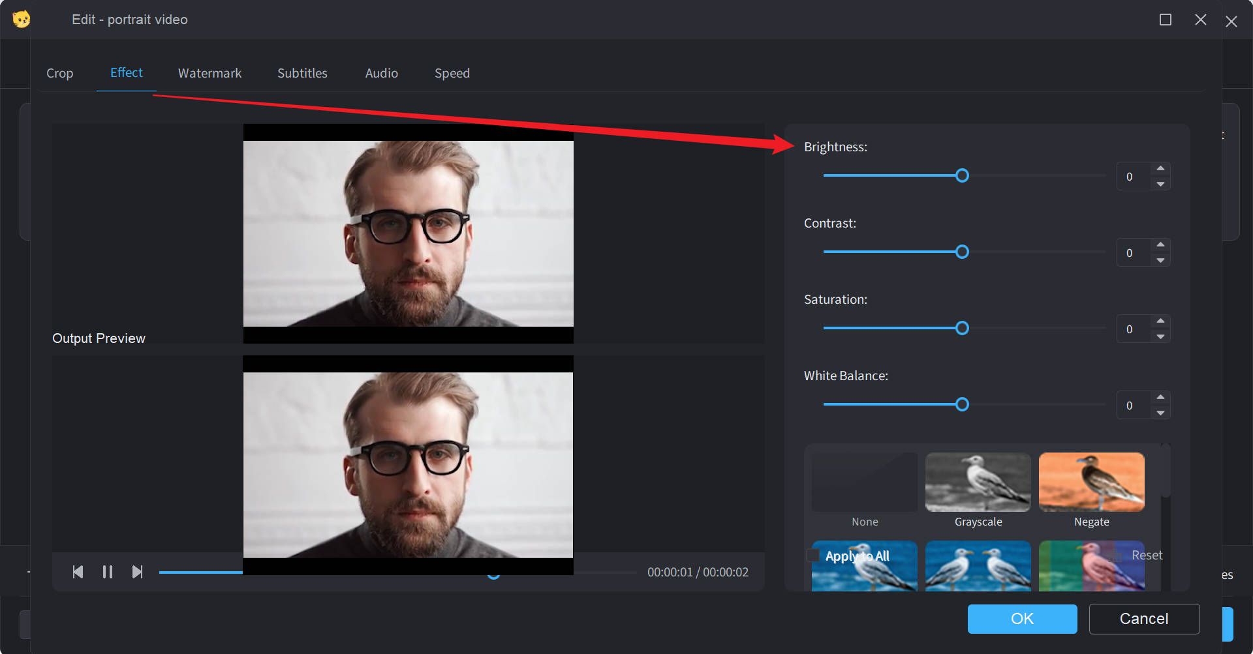Increase Saturation with the up arrow
The width and height of the screenshot is (1253, 654).
click(1160, 321)
